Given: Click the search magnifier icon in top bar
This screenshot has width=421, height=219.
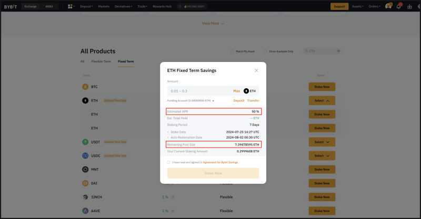Looking at the screenshot, I should (x=180, y=6).
